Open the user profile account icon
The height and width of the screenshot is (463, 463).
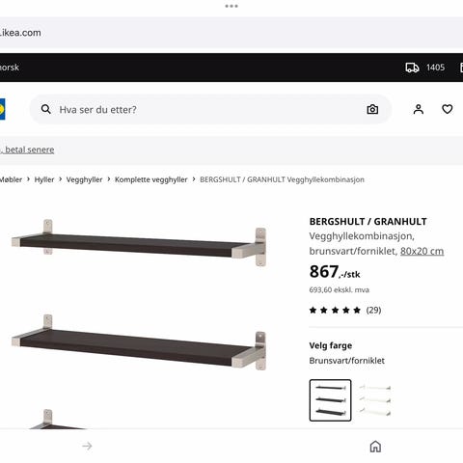[419, 109]
